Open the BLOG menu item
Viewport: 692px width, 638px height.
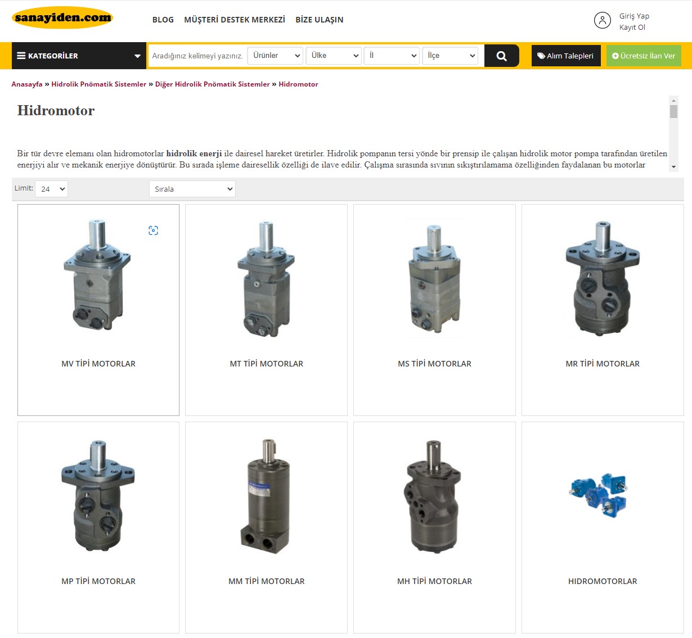coord(163,20)
